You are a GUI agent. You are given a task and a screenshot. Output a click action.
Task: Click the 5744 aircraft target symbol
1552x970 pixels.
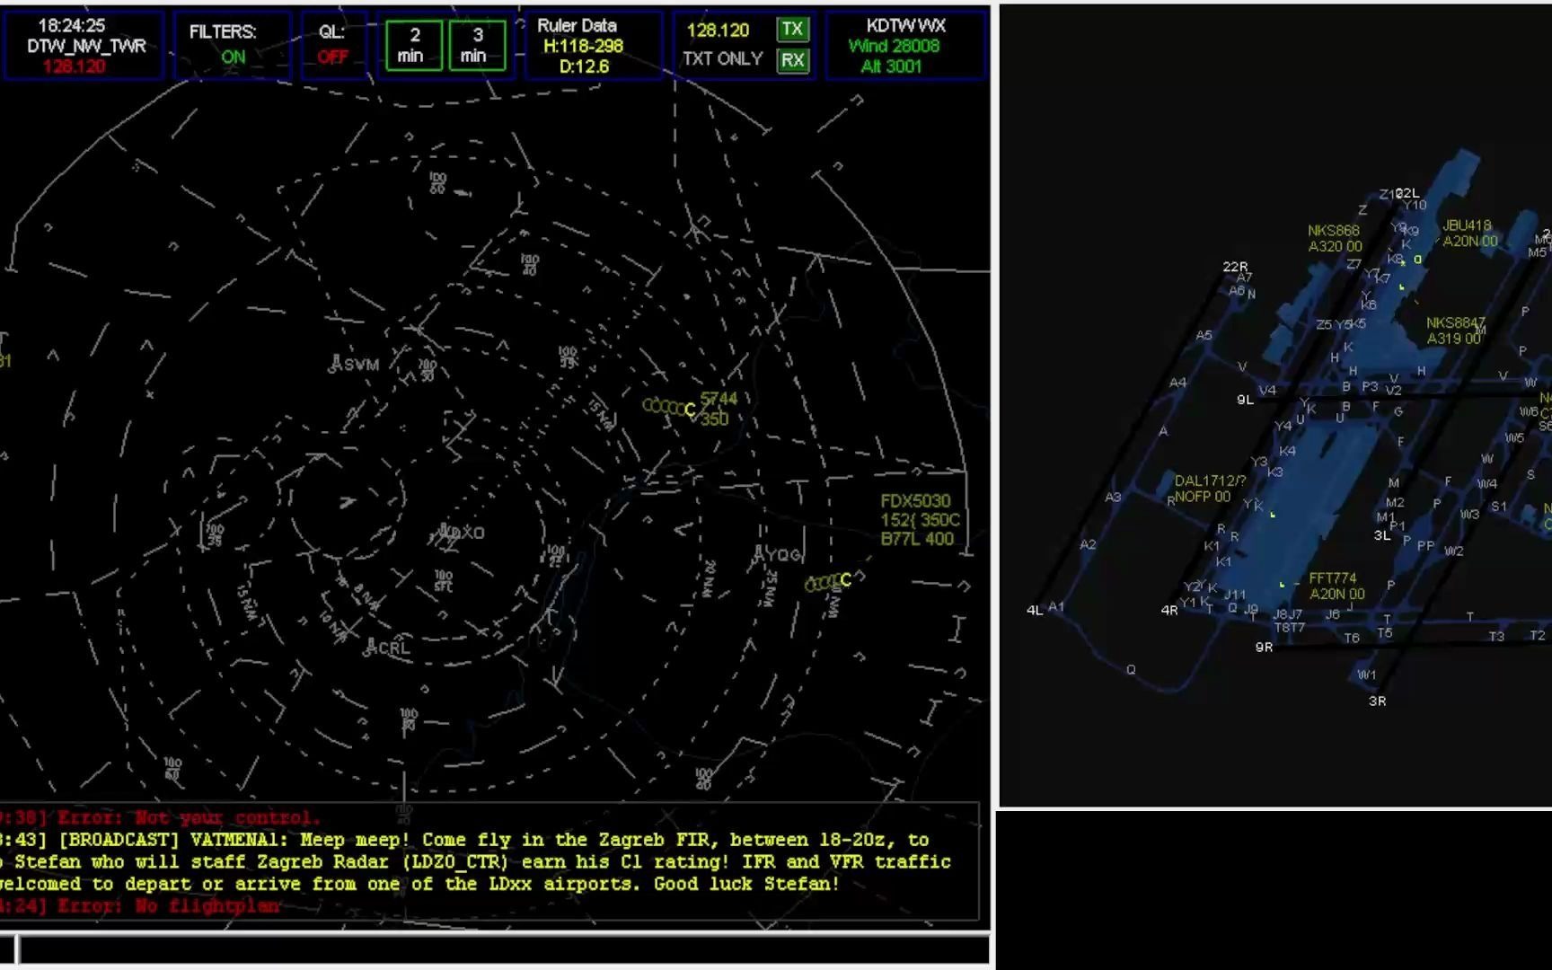tap(689, 410)
